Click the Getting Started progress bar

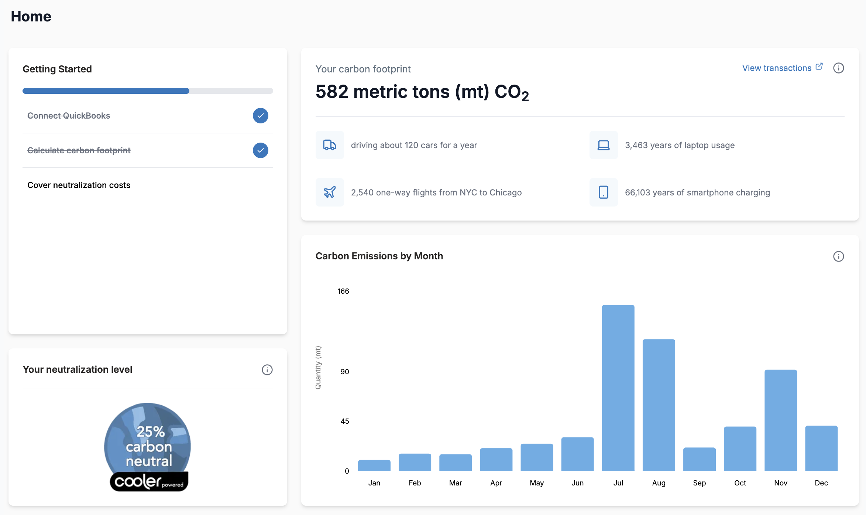[148, 91]
